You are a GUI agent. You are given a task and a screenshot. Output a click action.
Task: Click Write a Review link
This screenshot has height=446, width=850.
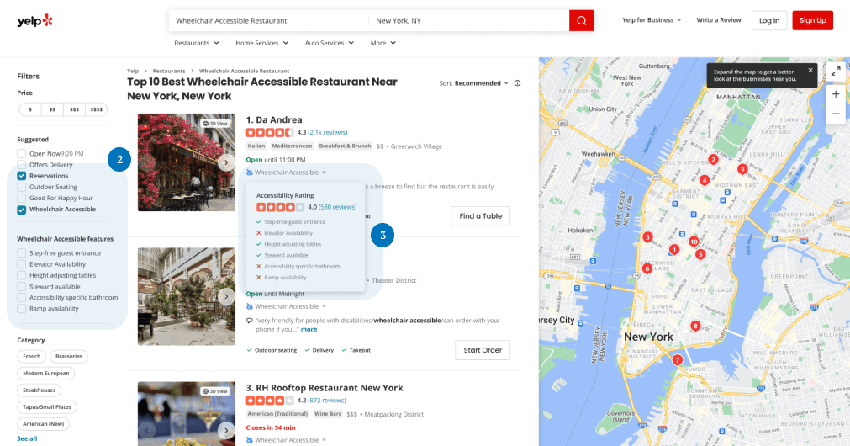pyautogui.click(x=718, y=20)
